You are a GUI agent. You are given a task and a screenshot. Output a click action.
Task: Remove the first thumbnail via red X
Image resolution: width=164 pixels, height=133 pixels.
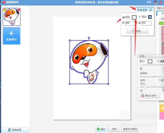tap(19, 10)
